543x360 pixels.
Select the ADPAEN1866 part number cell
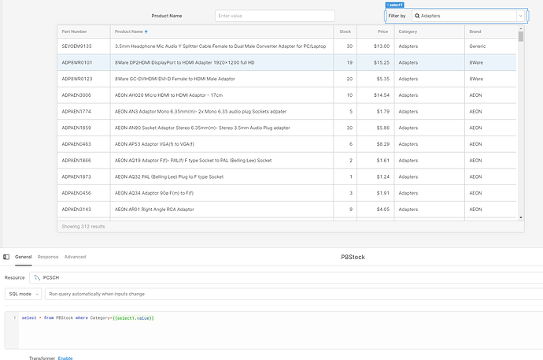tap(83, 161)
